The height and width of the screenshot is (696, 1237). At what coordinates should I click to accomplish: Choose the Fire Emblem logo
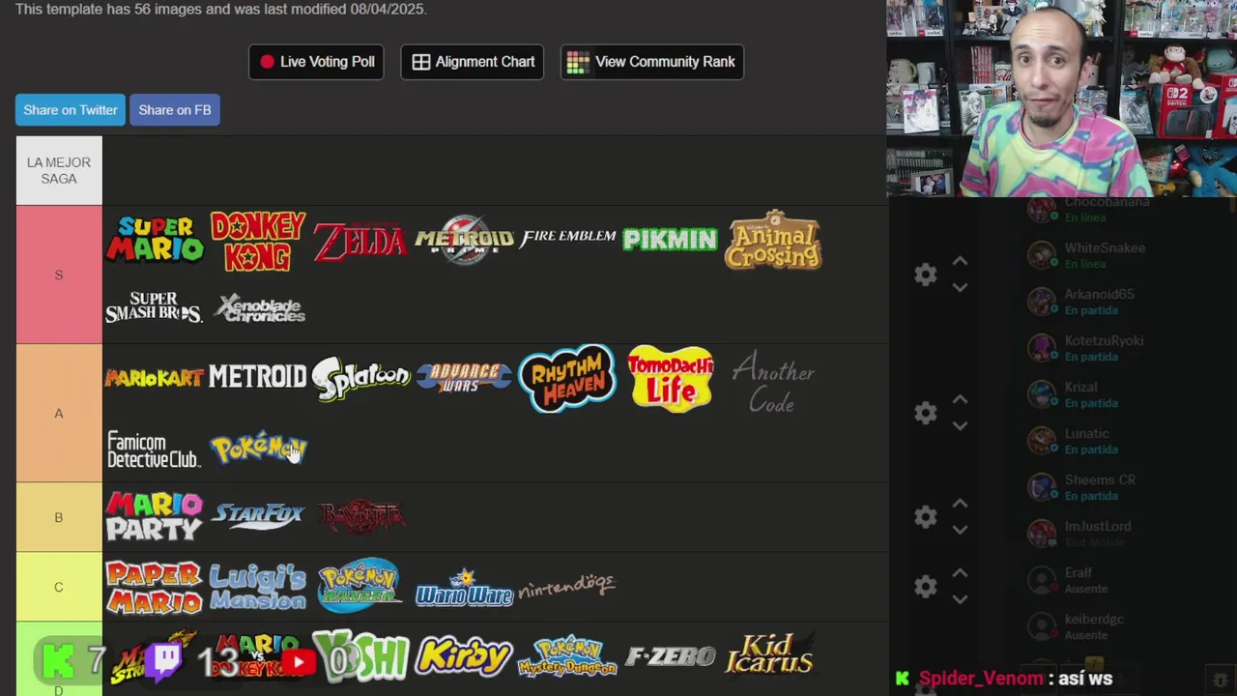(568, 238)
